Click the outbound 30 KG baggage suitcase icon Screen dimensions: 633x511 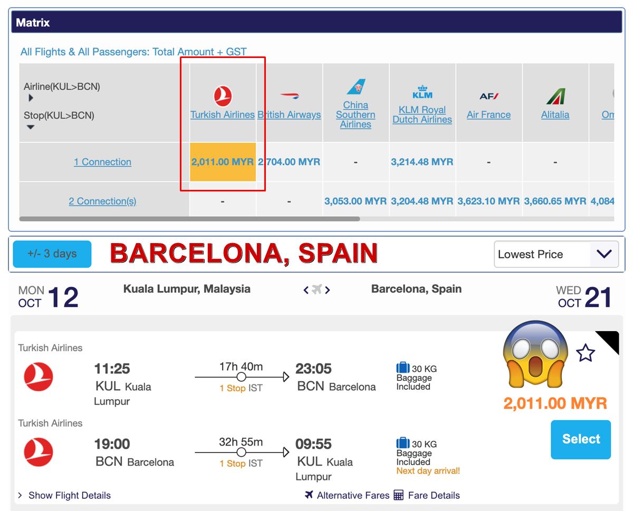click(x=403, y=368)
